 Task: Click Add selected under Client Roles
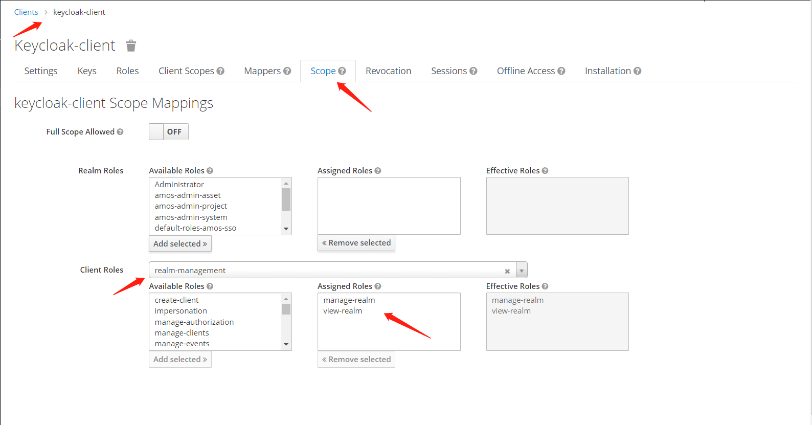(180, 359)
